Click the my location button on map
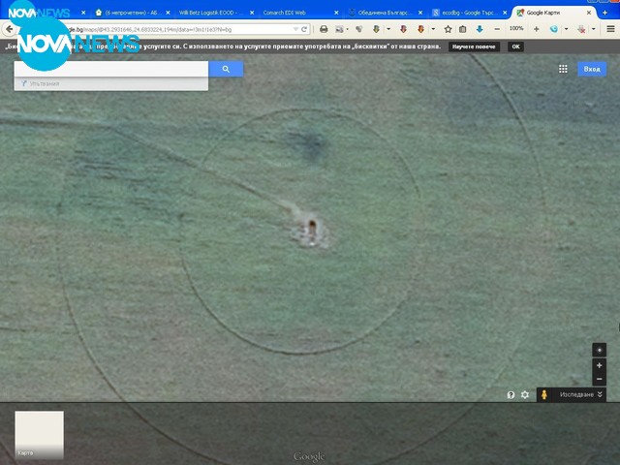 pyautogui.click(x=600, y=350)
